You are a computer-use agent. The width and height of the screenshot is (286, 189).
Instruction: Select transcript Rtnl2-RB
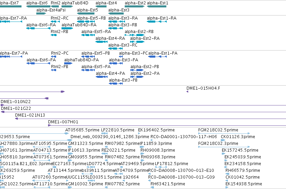point(54,35)
